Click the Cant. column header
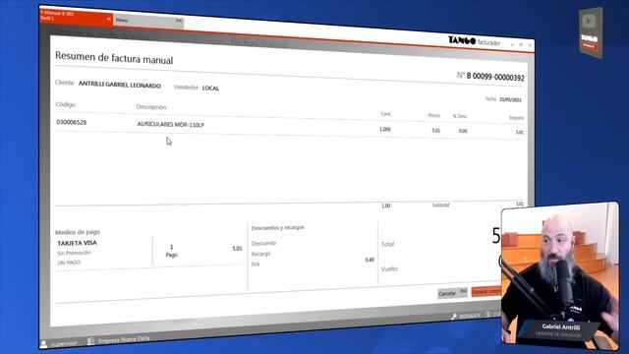 coord(386,114)
